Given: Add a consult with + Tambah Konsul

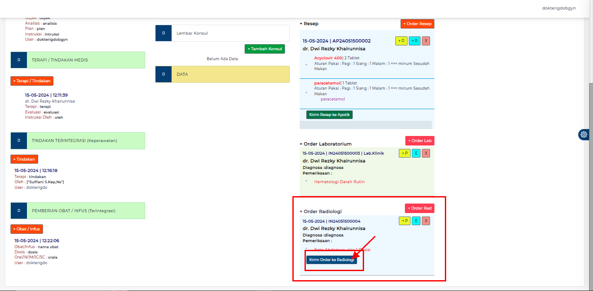Looking at the screenshot, I should point(265,49).
